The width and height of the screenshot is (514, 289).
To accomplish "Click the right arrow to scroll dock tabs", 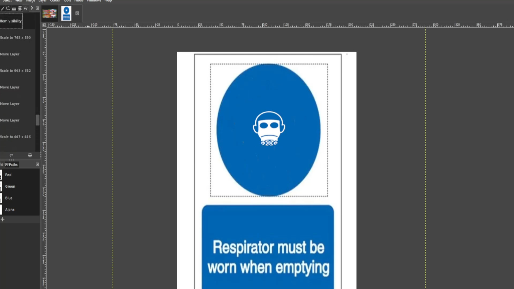I will pyautogui.click(x=32, y=8).
